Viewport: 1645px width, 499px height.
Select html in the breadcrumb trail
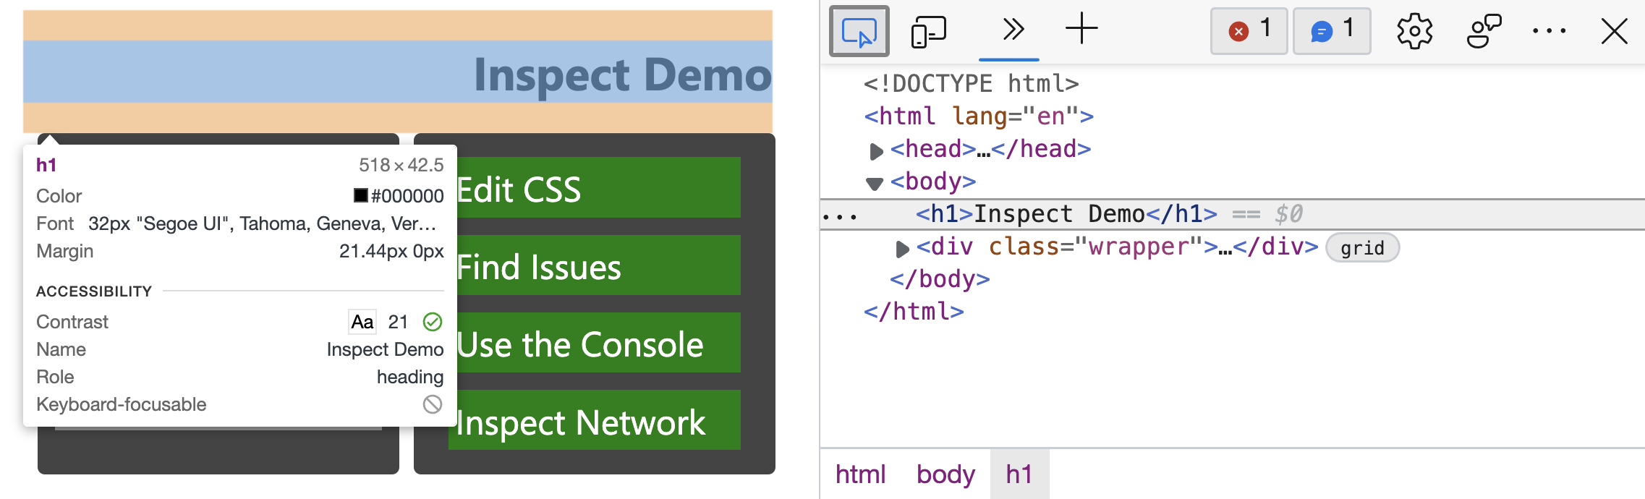[x=860, y=474]
